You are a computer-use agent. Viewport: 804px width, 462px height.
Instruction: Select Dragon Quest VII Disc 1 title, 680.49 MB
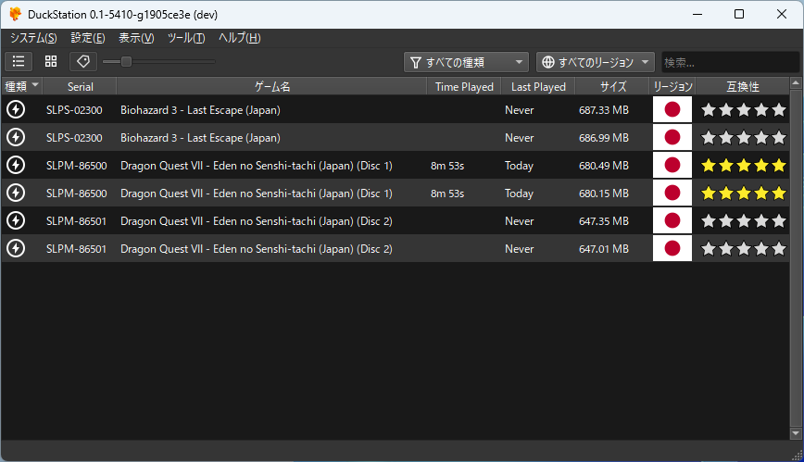click(x=257, y=165)
